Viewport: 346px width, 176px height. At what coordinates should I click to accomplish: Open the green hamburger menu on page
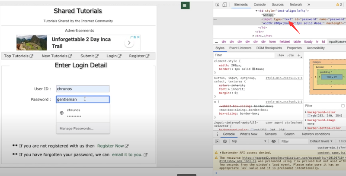(185, 5)
